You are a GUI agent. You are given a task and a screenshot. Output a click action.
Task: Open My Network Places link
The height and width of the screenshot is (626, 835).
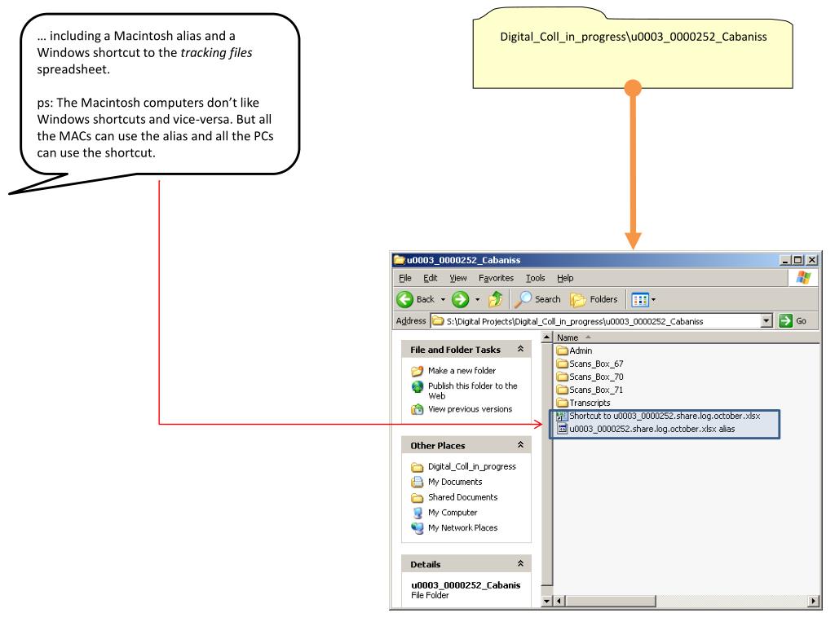click(x=463, y=527)
